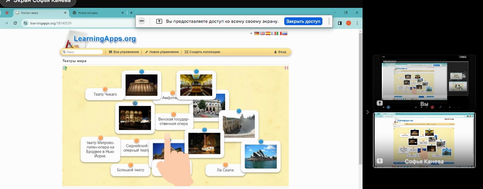This screenshot has height=189, width=483.
Task: Open the browser side panel icon
Action: click(340, 23)
